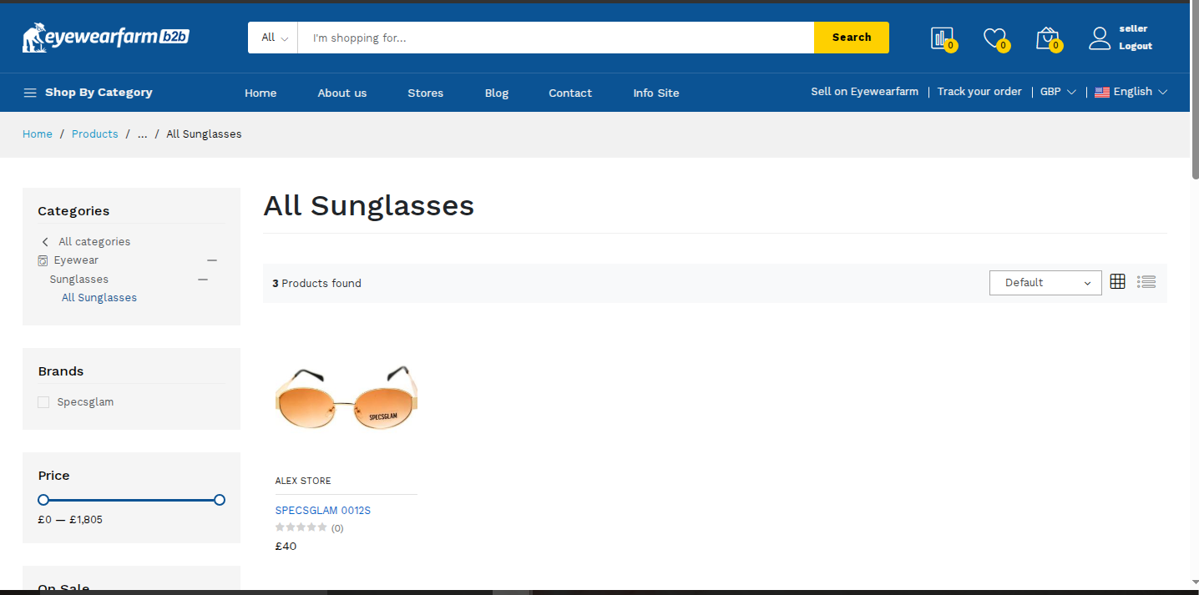Select All Sunglasses in category tree
Screen dimensions: 1199x595
coord(99,298)
